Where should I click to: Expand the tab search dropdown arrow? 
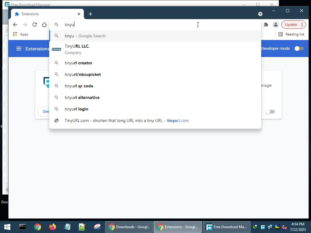(x=260, y=14)
